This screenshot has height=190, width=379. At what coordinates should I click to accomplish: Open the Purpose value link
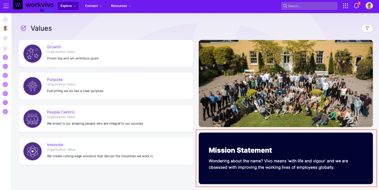click(55, 79)
